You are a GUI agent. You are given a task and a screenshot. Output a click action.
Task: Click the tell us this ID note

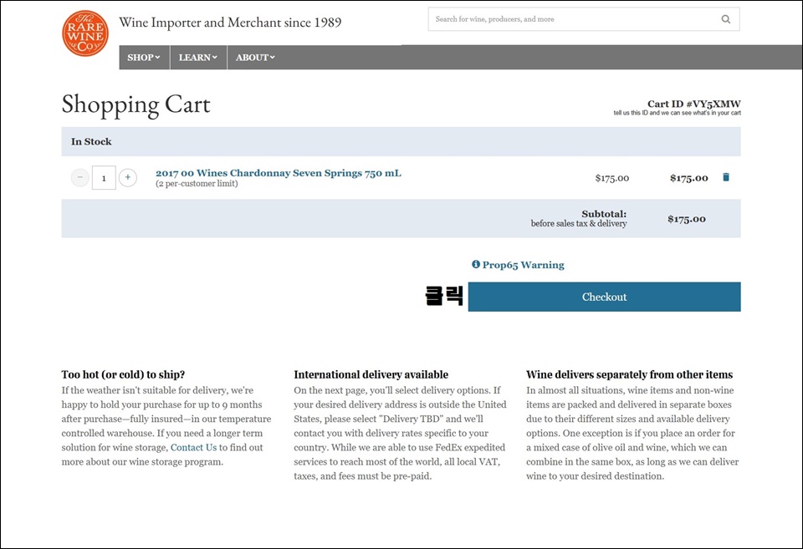pos(677,113)
